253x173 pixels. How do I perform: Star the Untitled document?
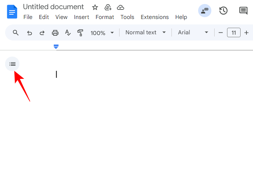click(x=95, y=7)
